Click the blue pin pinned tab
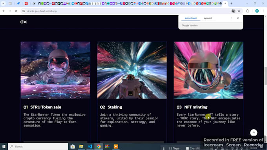Screen dimensions: 267x150 point(18,4)
